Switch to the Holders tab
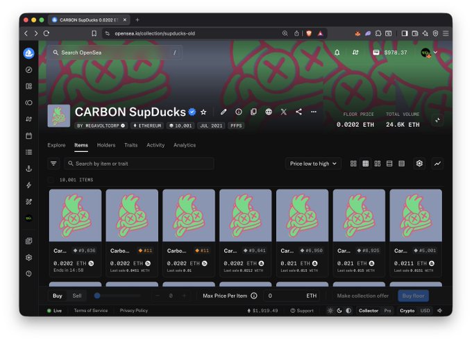The height and width of the screenshot is (342, 472). (106, 145)
